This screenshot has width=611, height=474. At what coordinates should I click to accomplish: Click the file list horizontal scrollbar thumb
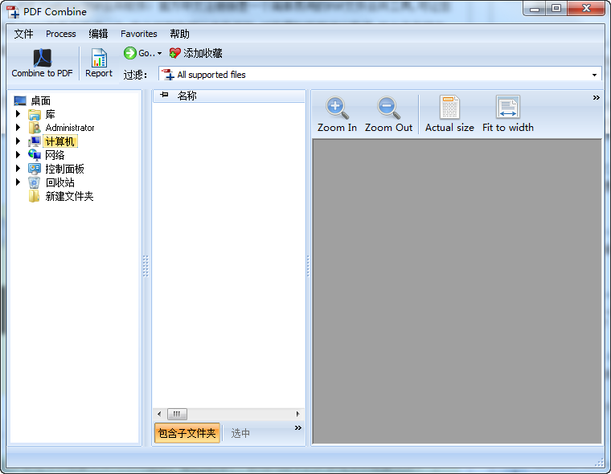coord(177,414)
